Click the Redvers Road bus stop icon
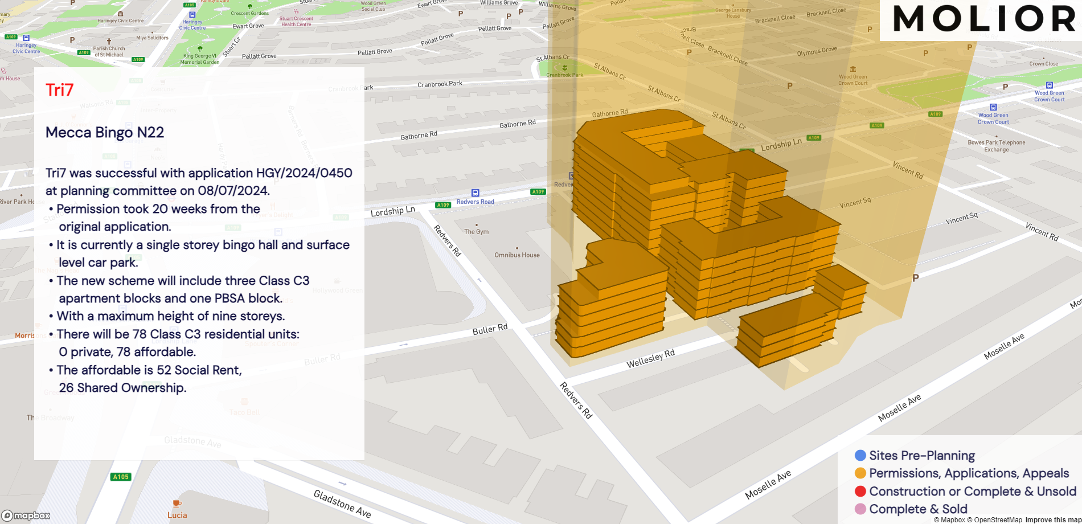1082x524 pixels. (476, 193)
